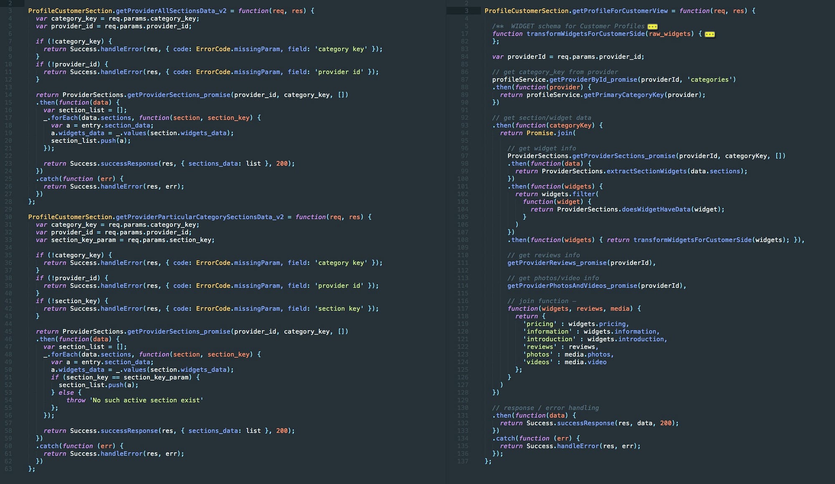This screenshot has width=835, height=484.
Task: Click getProviderReviews_promise call
Action: click(557, 263)
